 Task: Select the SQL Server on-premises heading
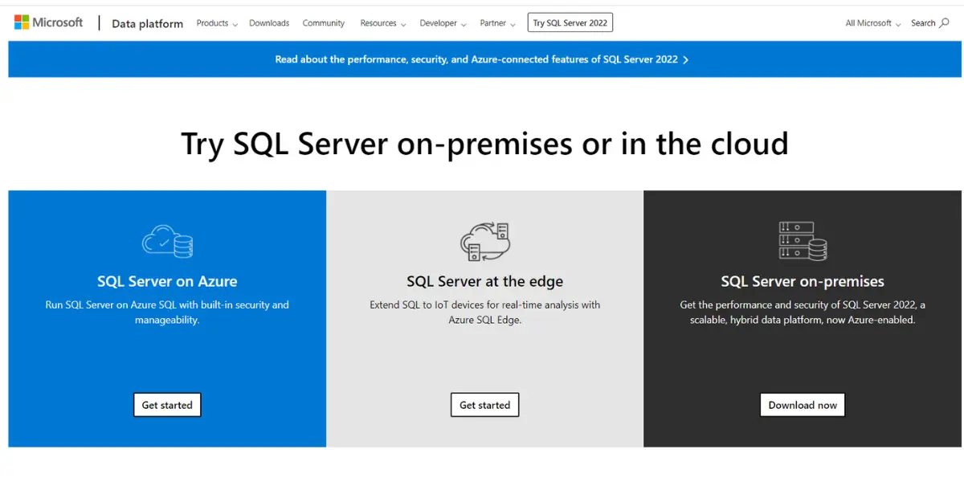(803, 281)
